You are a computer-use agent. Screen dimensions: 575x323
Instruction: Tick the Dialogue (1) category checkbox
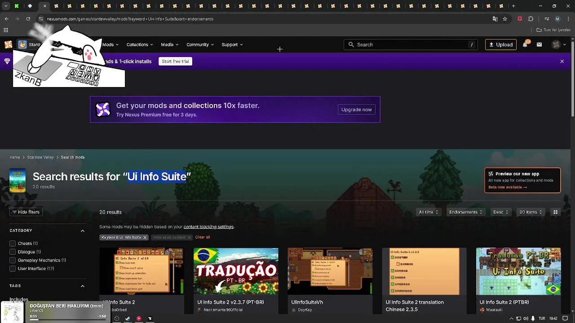click(x=13, y=252)
